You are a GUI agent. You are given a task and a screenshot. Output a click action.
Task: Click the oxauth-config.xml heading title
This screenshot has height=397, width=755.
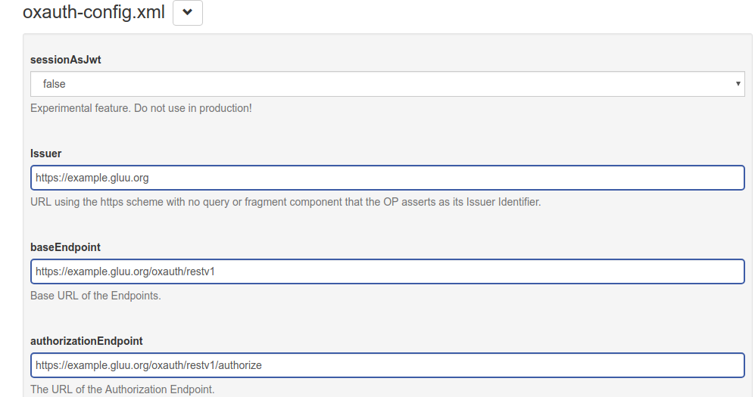click(x=94, y=13)
